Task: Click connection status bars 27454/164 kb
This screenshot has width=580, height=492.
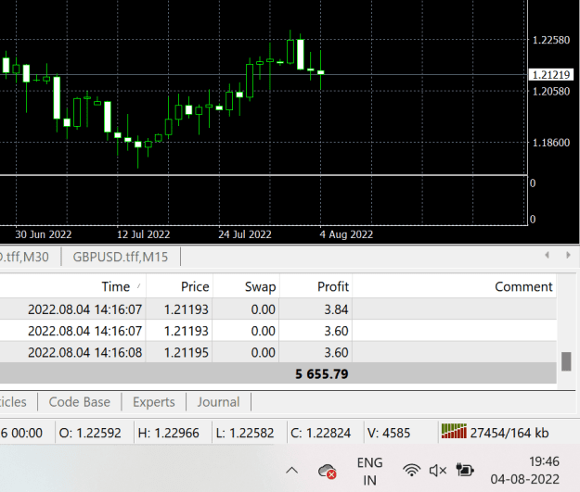Action: [495, 433]
